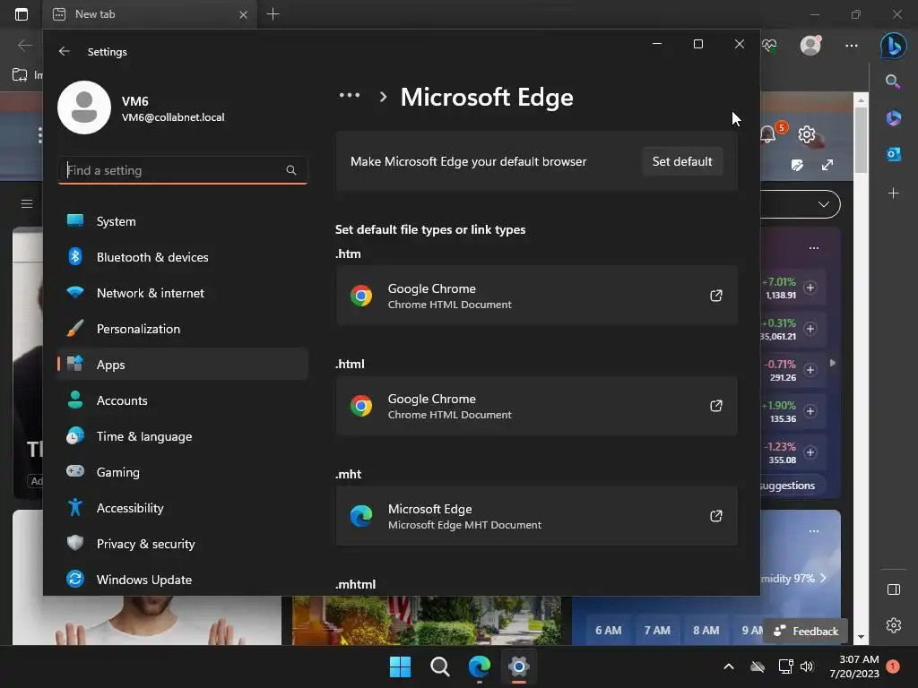This screenshot has height=688, width=918.
Task: Open taskbar Search
Action: pos(439,666)
